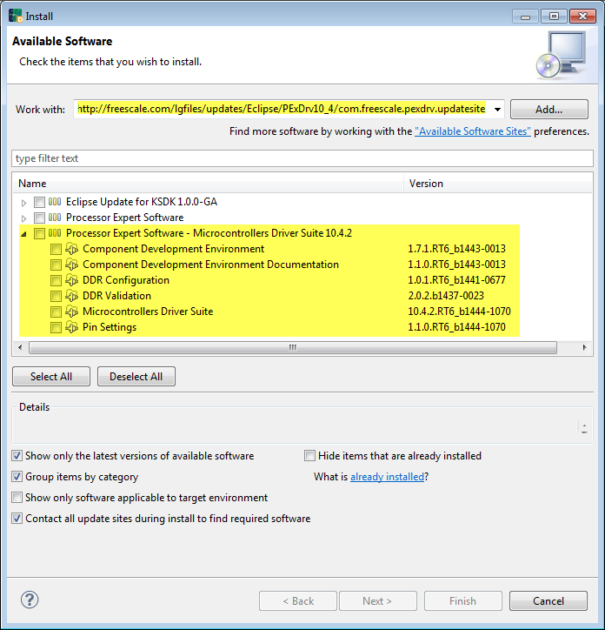Select the DDR Configuration row text
Screen dimensions: 605x630
tap(126, 280)
